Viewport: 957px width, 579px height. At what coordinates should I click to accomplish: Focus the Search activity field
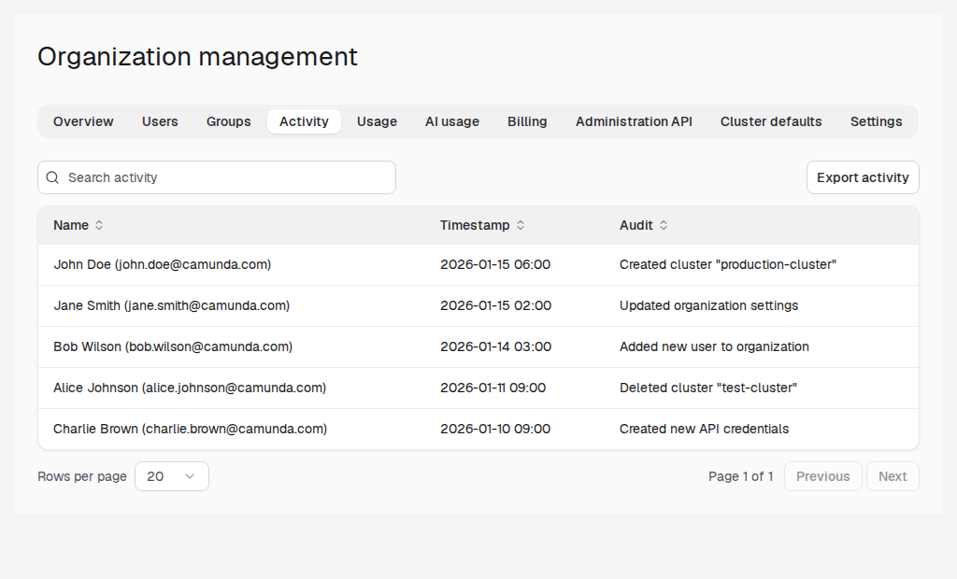click(217, 177)
